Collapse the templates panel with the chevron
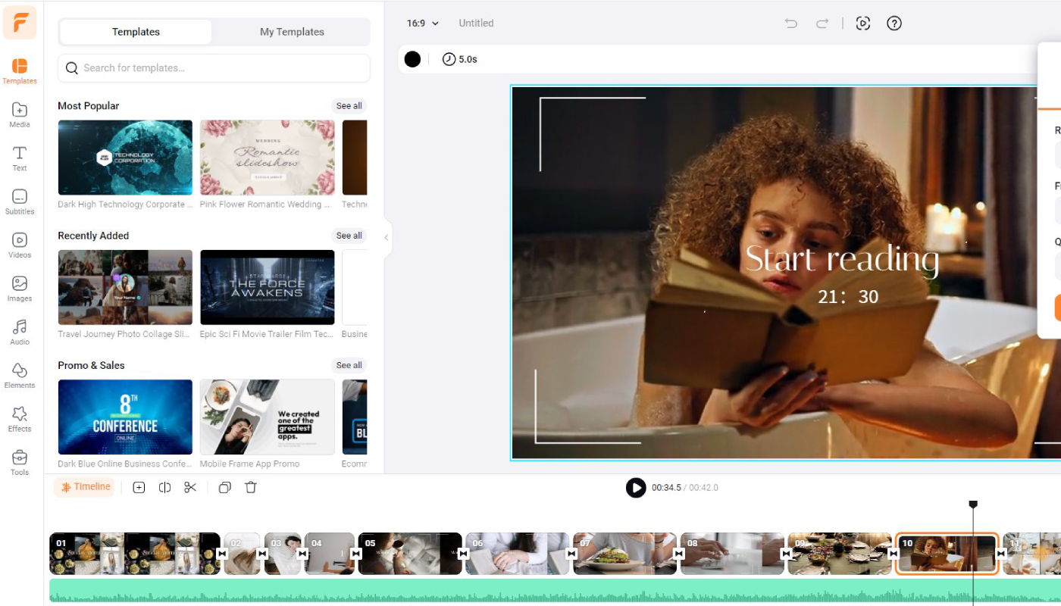This screenshot has height=606, width=1061. tap(387, 238)
